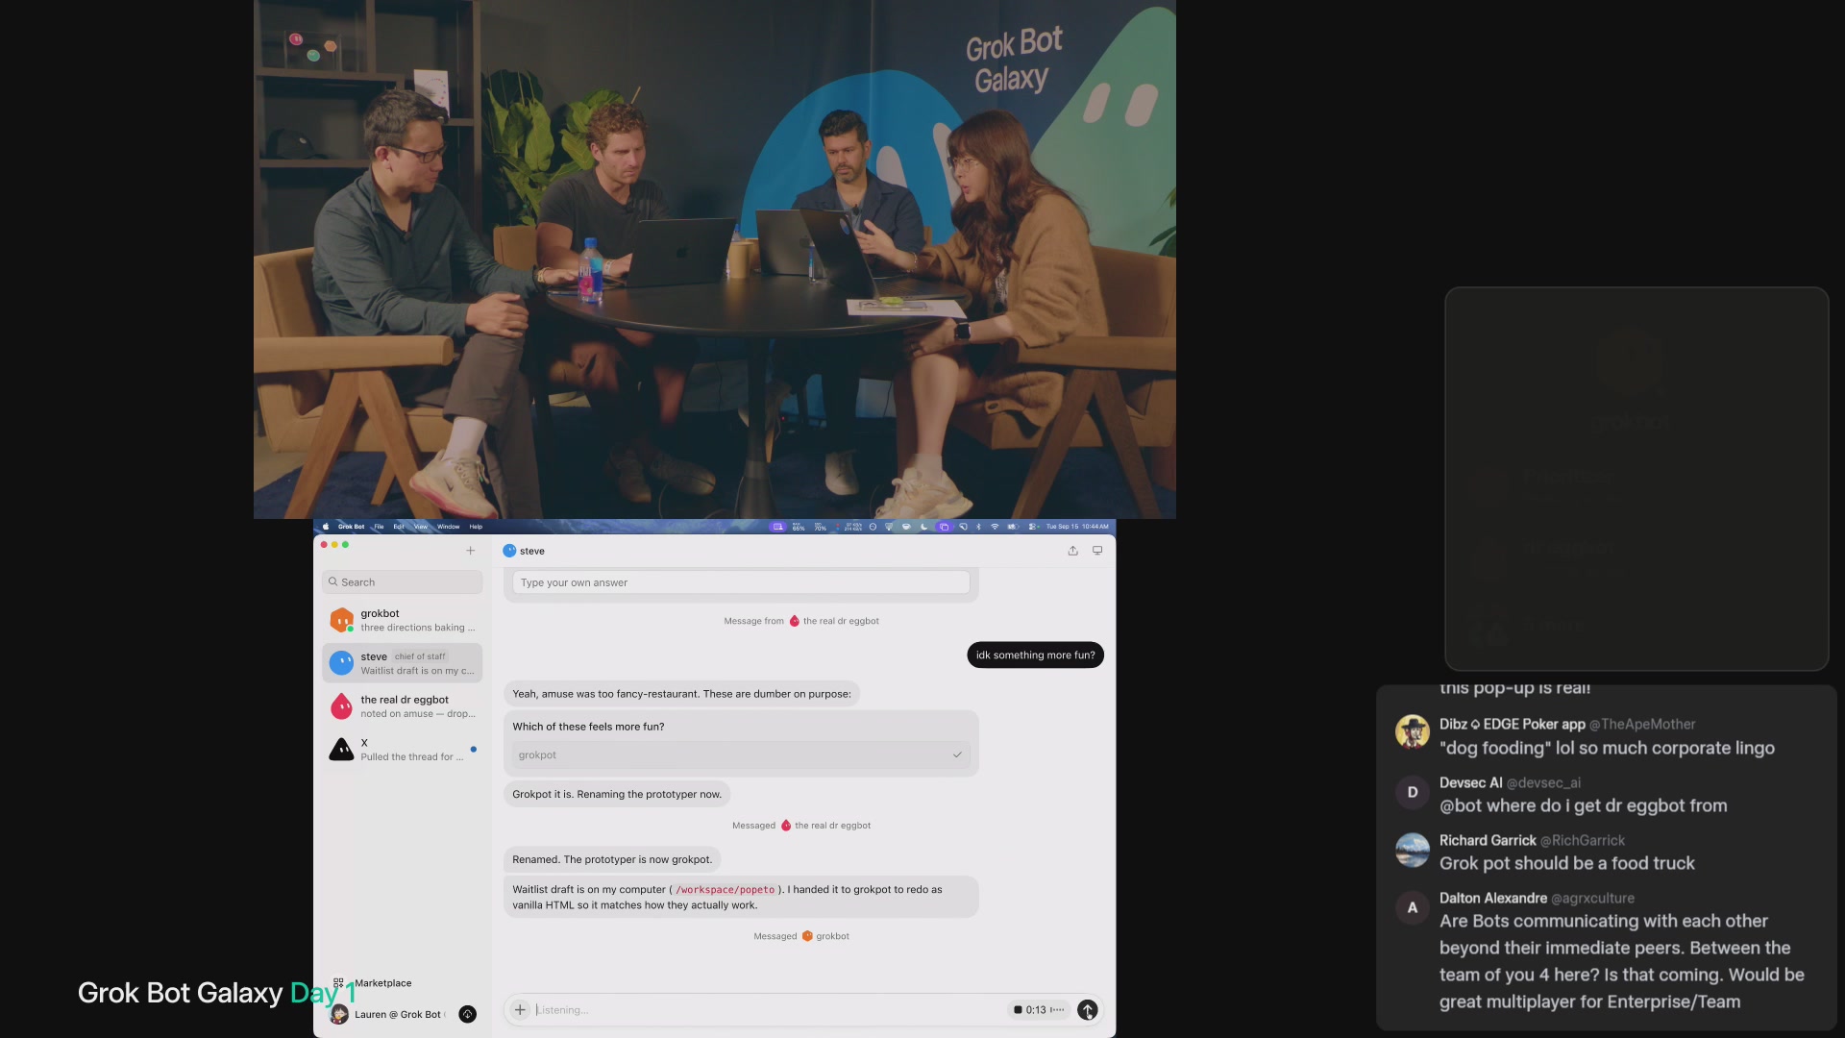Click the @TheApeMother handle
Screen dimensions: 1845x1038
point(1642,725)
